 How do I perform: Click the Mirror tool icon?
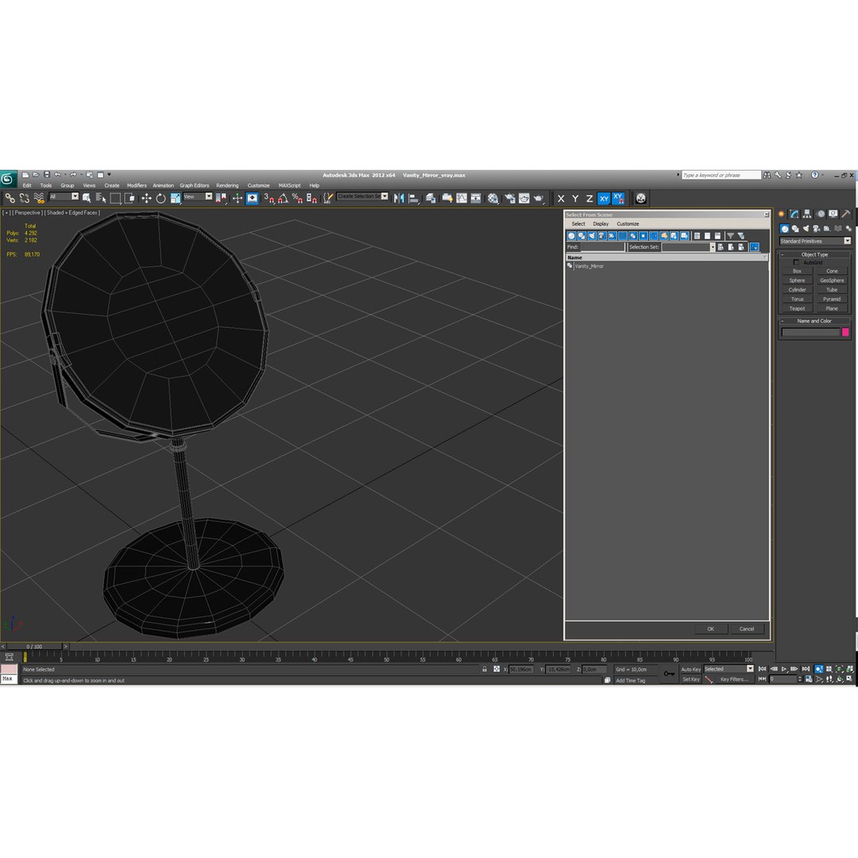pyautogui.click(x=399, y=198)
